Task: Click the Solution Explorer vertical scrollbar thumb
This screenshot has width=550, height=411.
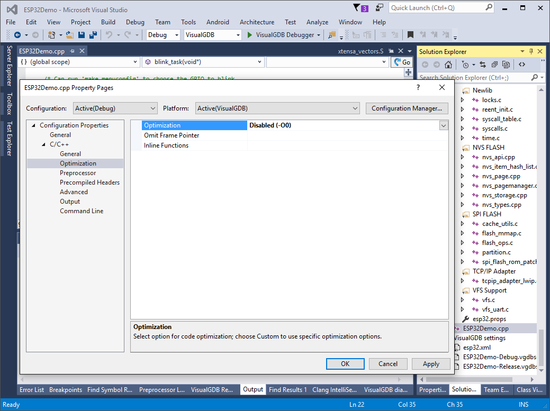Action: [541, 347]
